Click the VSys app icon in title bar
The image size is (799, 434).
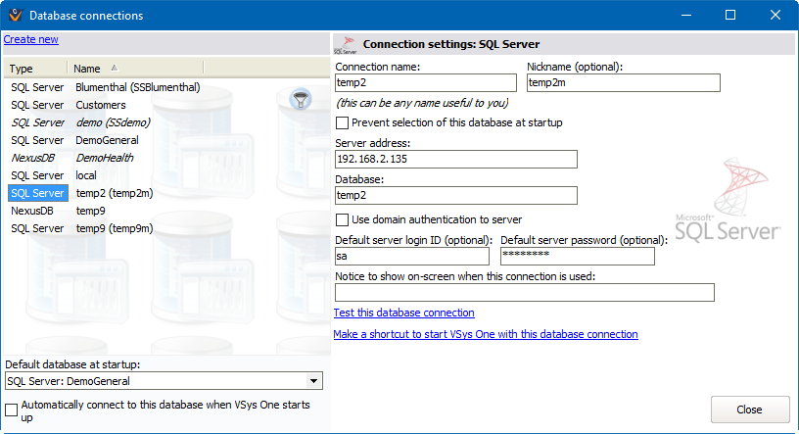click(x=13, y=16)
